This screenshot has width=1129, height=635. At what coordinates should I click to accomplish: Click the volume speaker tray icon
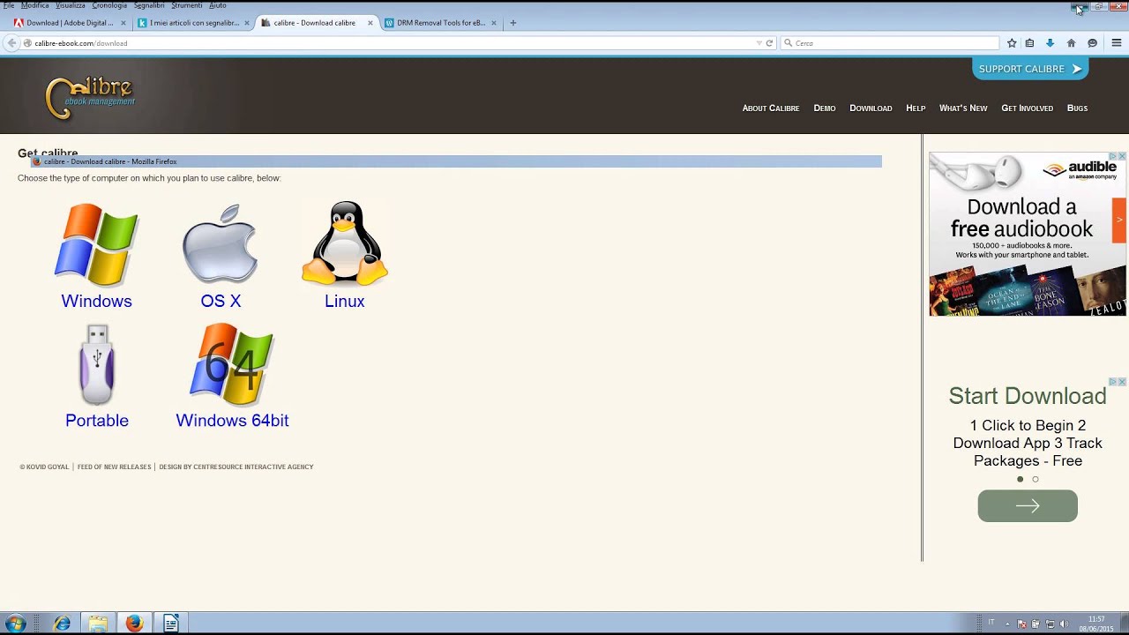[x=1064, y=624]
